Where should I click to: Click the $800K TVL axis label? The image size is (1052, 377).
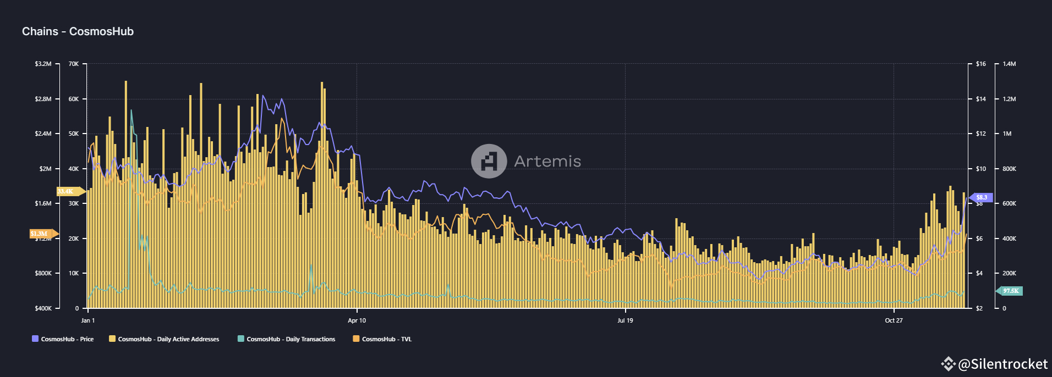point(43,273)
